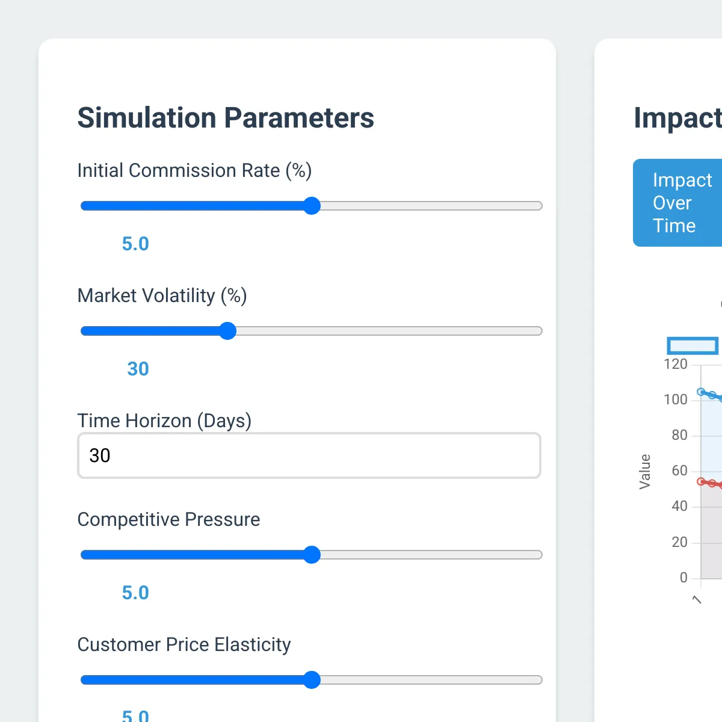Viewport: 722px width, 722px height.
Task: Click the Customer Price Elasticity slider handle
Action: pyautogui.click(x=312, y=680)
